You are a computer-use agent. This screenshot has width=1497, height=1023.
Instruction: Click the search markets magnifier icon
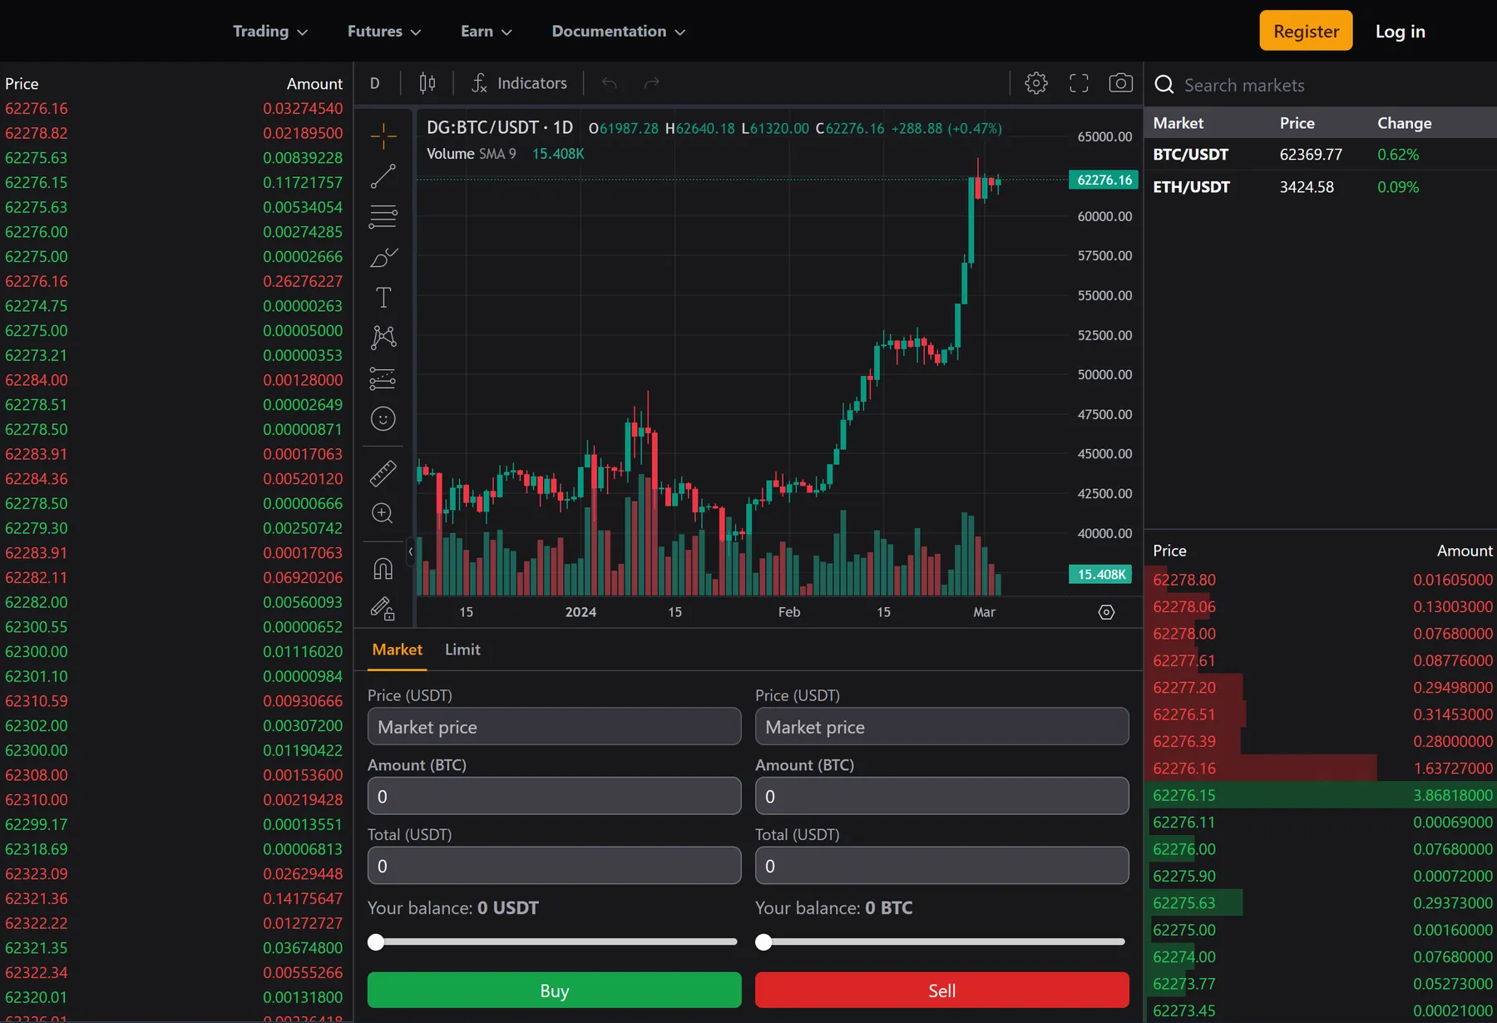(1164, 85)
